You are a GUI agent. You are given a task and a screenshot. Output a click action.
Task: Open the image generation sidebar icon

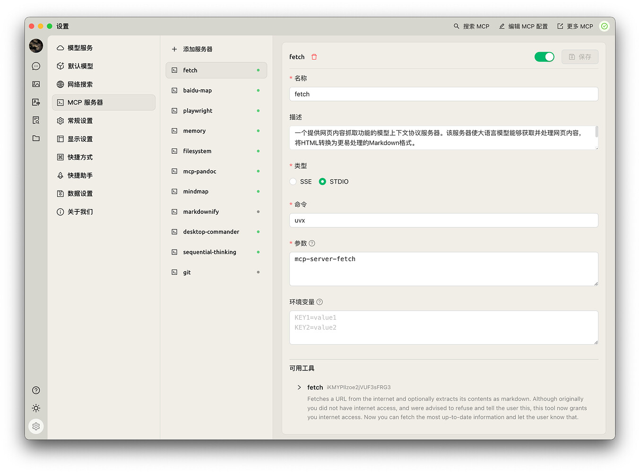[36, 84]
